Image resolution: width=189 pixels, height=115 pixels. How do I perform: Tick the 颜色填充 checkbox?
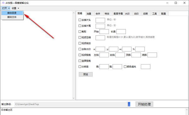[125, 66]
